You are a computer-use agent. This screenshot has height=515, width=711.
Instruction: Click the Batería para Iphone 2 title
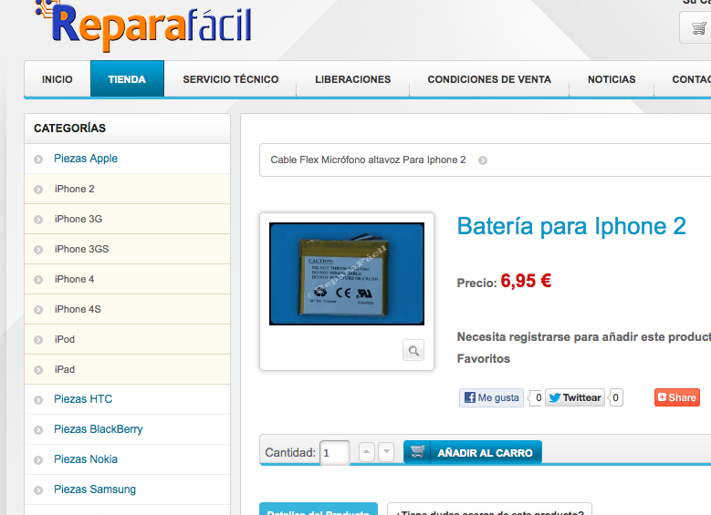tap(571, 226)
